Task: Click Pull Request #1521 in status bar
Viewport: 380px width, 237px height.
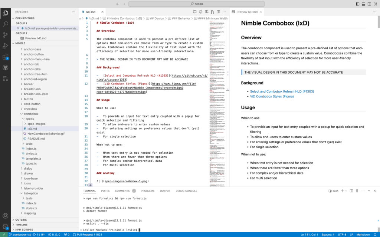Action: tap(88, 234)
